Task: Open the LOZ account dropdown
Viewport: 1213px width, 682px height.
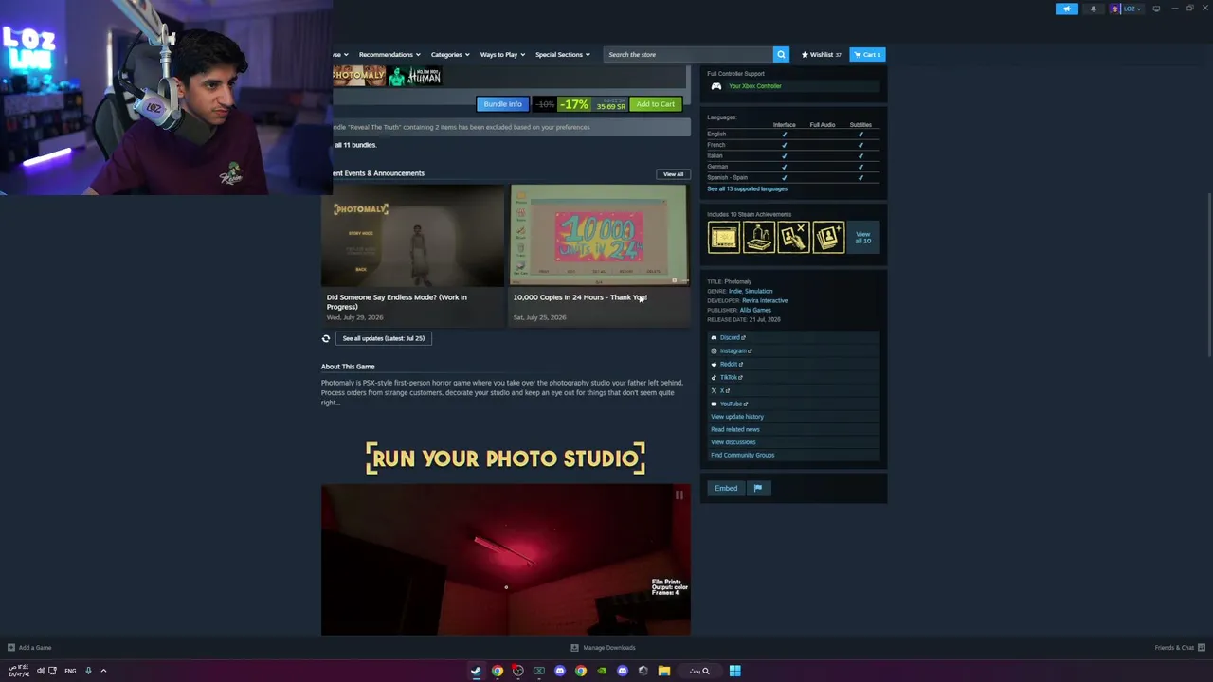Action: tap(1132, 9)
